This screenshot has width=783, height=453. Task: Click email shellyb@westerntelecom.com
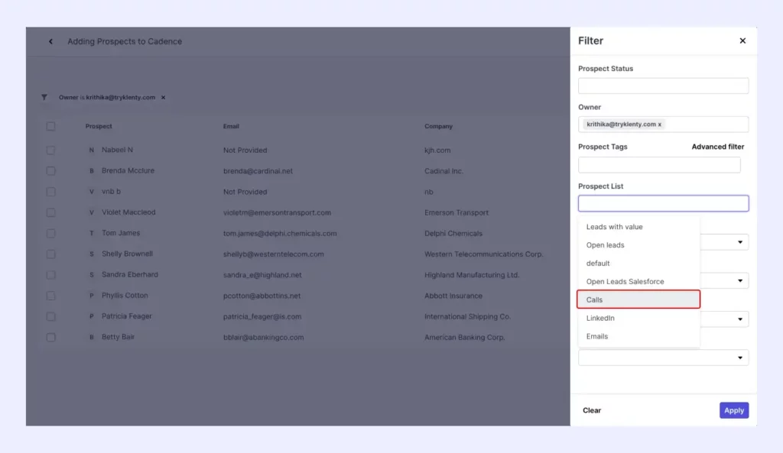point(273,254)
